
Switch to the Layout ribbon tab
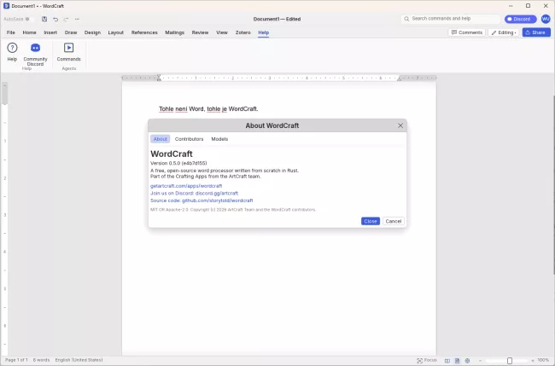pyautogui.click(x=116, y=32)
